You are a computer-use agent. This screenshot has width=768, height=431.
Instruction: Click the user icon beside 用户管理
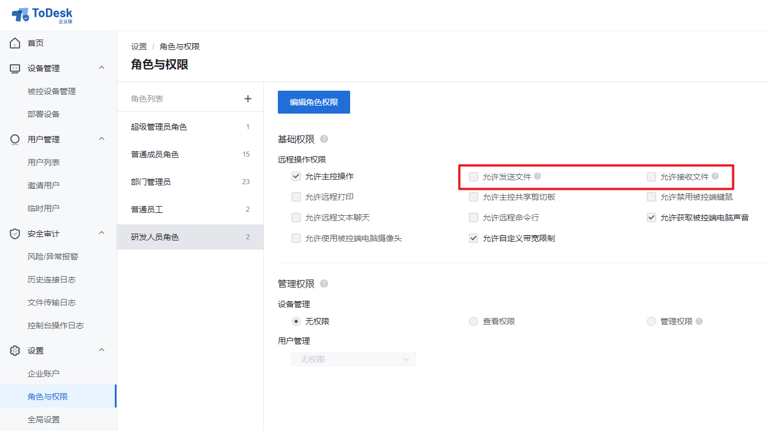15,139
